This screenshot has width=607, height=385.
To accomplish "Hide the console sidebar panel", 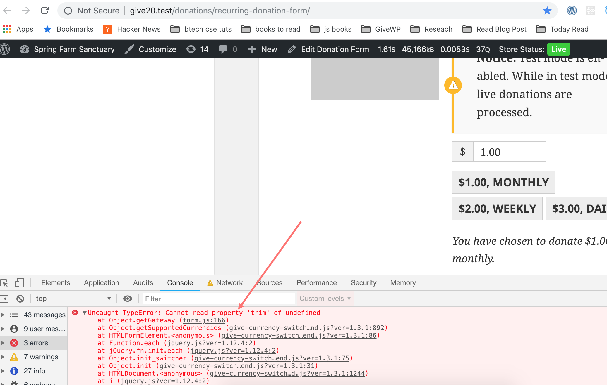I will click(4, 299).
